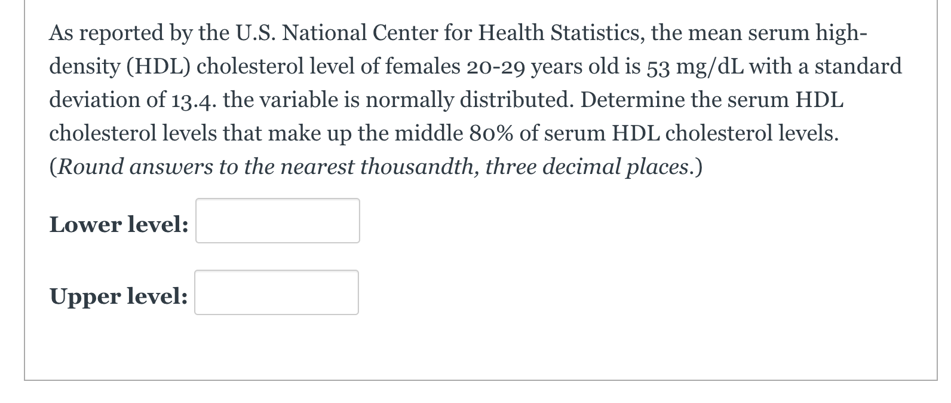The width and height of the screenshot is (951, 403).
Task: Click the Lower level label
Action: (118, 224)
